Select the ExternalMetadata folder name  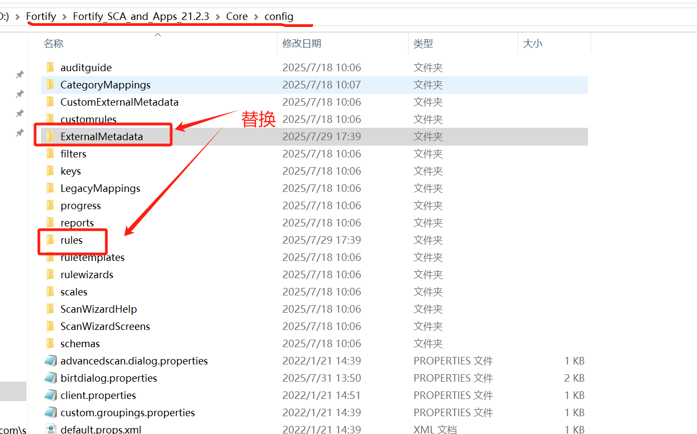(x=101, y=136)
